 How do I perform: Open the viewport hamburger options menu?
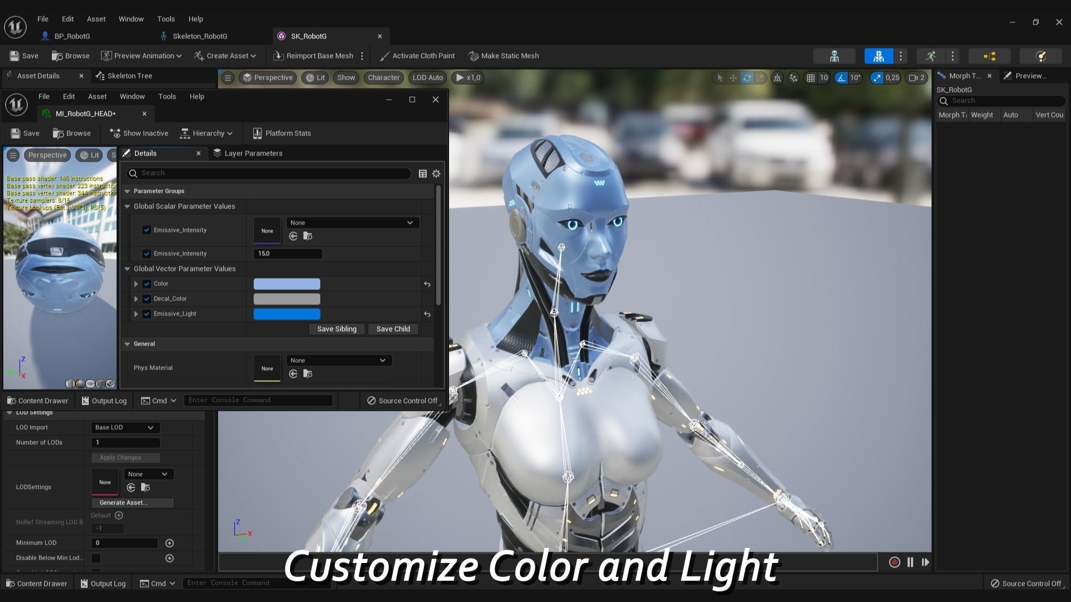(x=228, y=77)
